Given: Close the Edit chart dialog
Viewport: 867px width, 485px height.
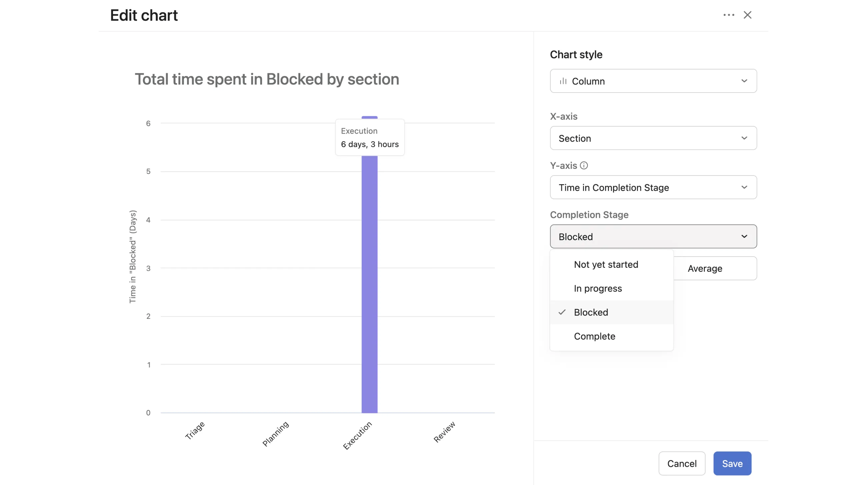Looking at the screenshot, I should coord(748,15).
